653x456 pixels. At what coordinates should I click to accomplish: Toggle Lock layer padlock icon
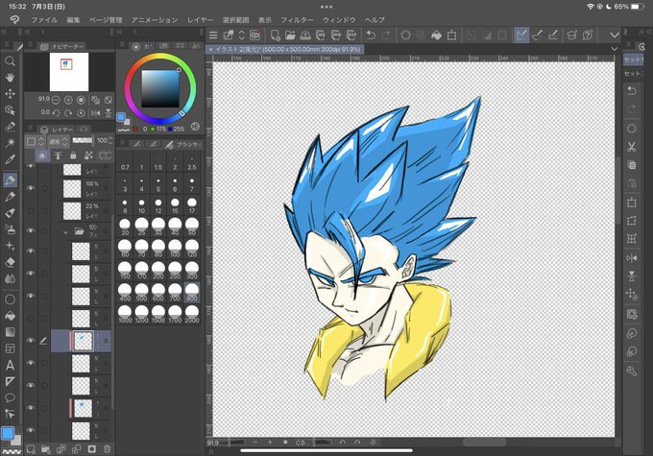[x=73, y=156]
